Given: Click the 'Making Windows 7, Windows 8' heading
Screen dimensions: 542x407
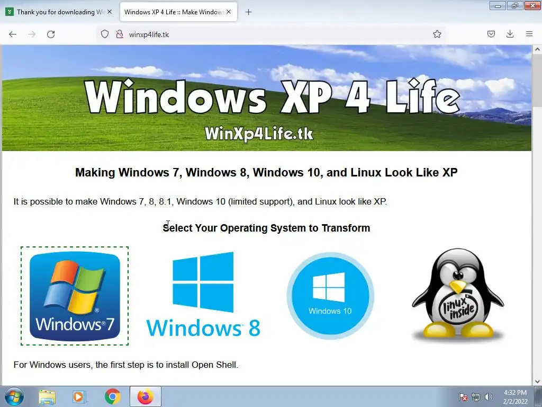Looking at the screenshot, I should coord(267,172).
